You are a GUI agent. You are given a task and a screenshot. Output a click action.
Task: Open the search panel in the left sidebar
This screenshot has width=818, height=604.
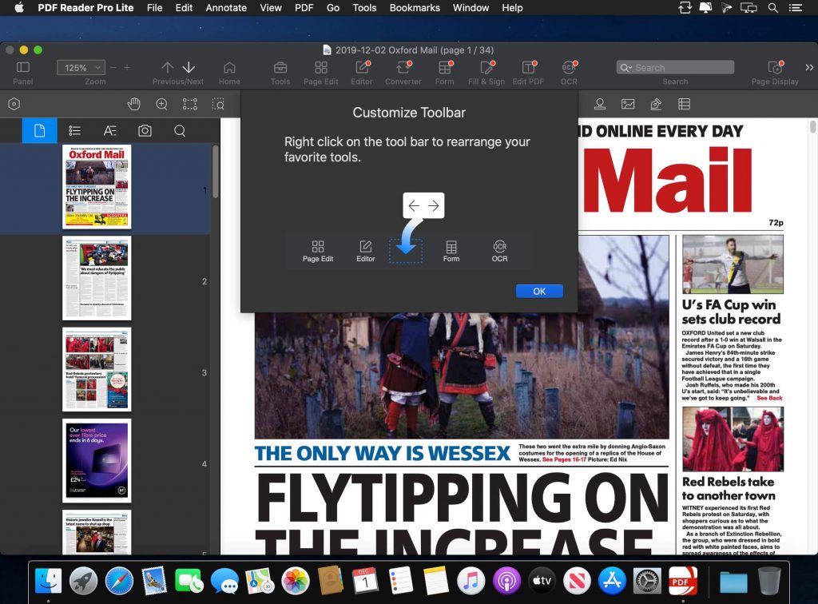[180, 130]
